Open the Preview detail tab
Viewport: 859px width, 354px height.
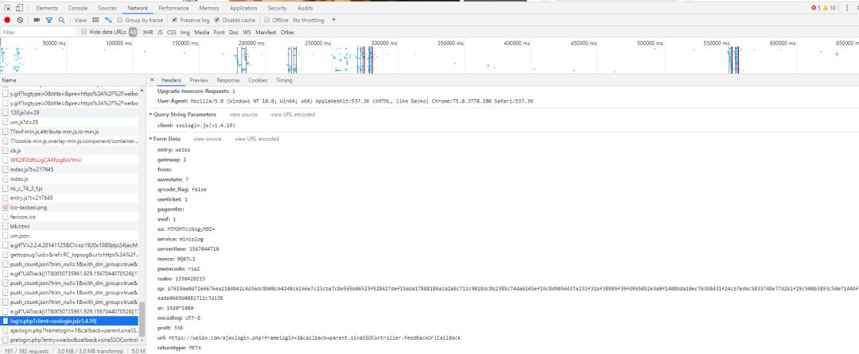(199, 80)
